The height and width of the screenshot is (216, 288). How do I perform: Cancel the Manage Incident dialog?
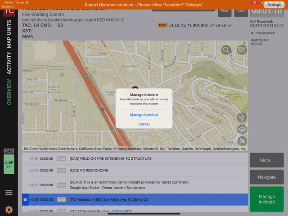click(144, 124)
